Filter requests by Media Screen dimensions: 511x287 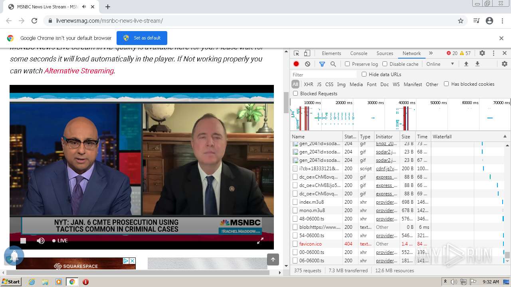(356, 84)
